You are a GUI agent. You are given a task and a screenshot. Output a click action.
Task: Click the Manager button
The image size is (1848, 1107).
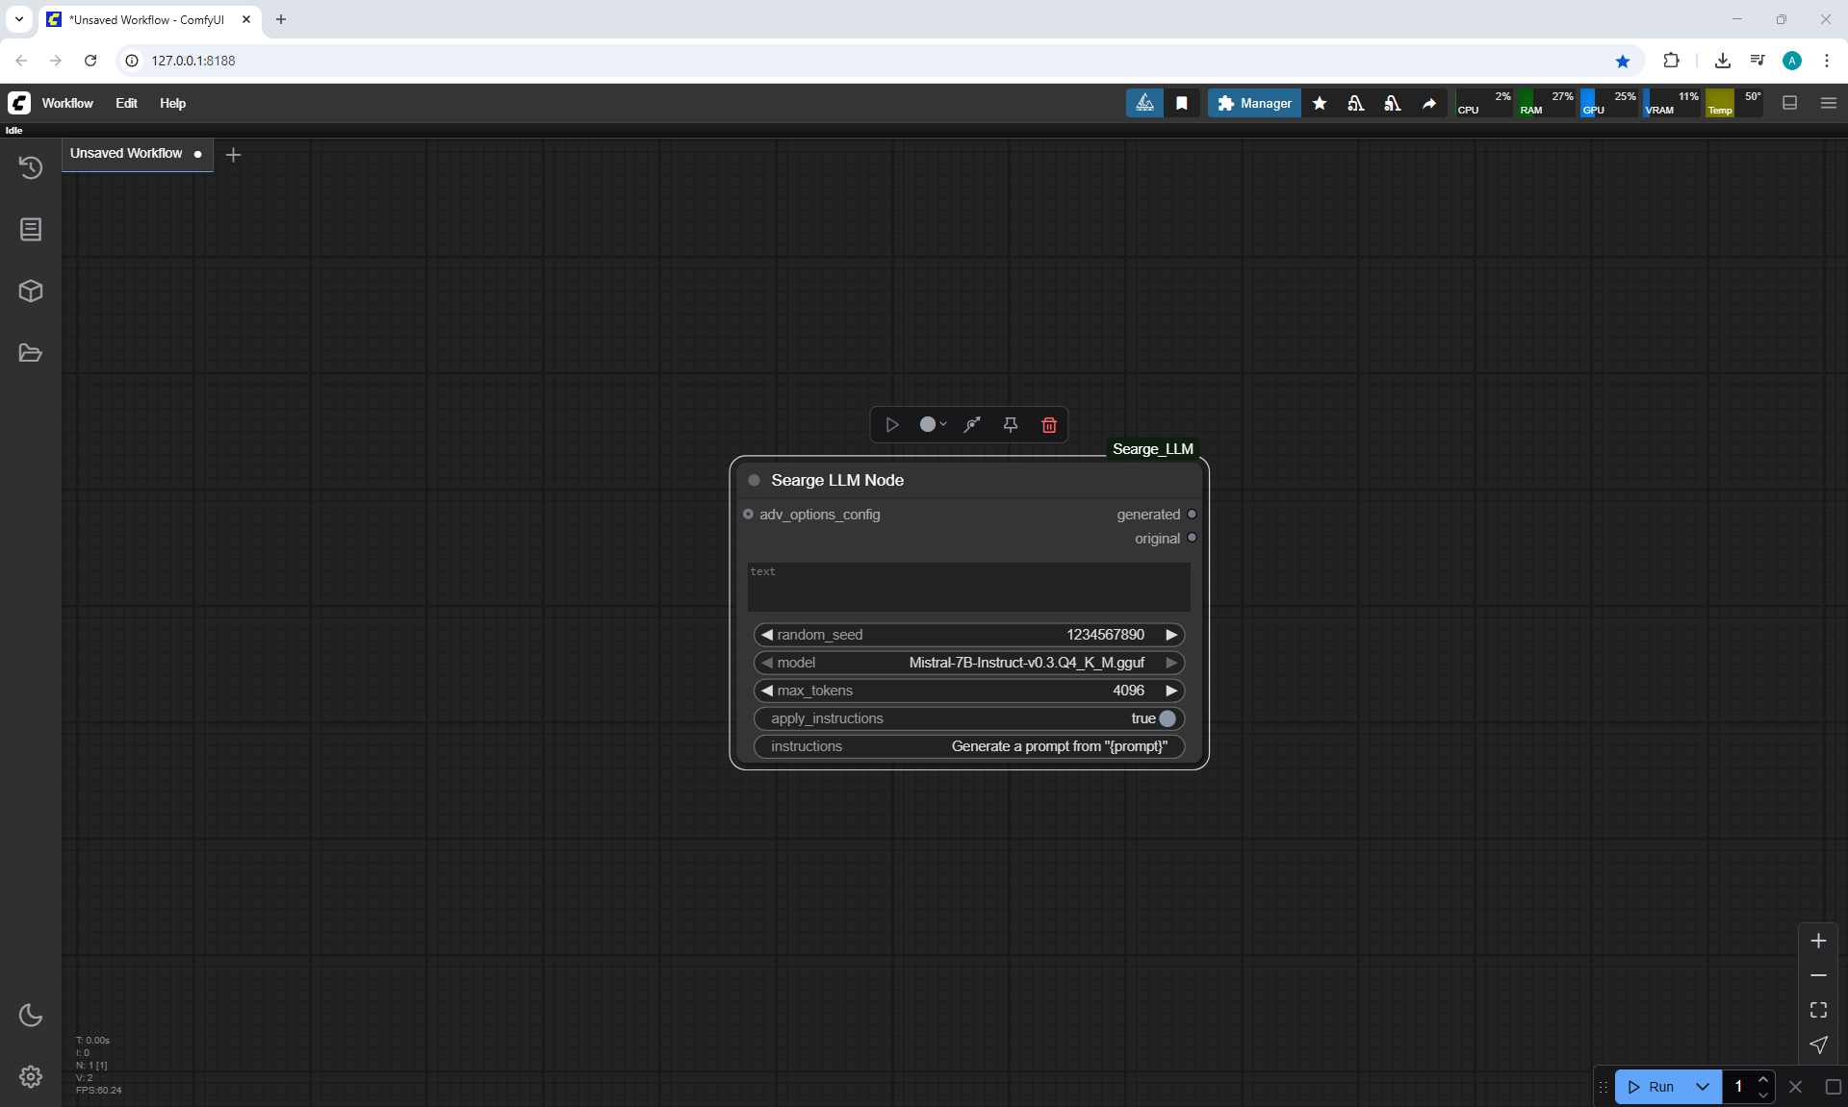point(1254,103)
